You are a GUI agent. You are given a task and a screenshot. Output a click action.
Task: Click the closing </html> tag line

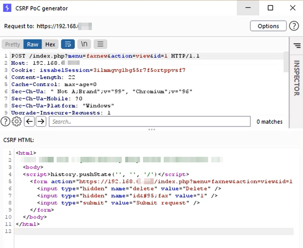point(28,224)
